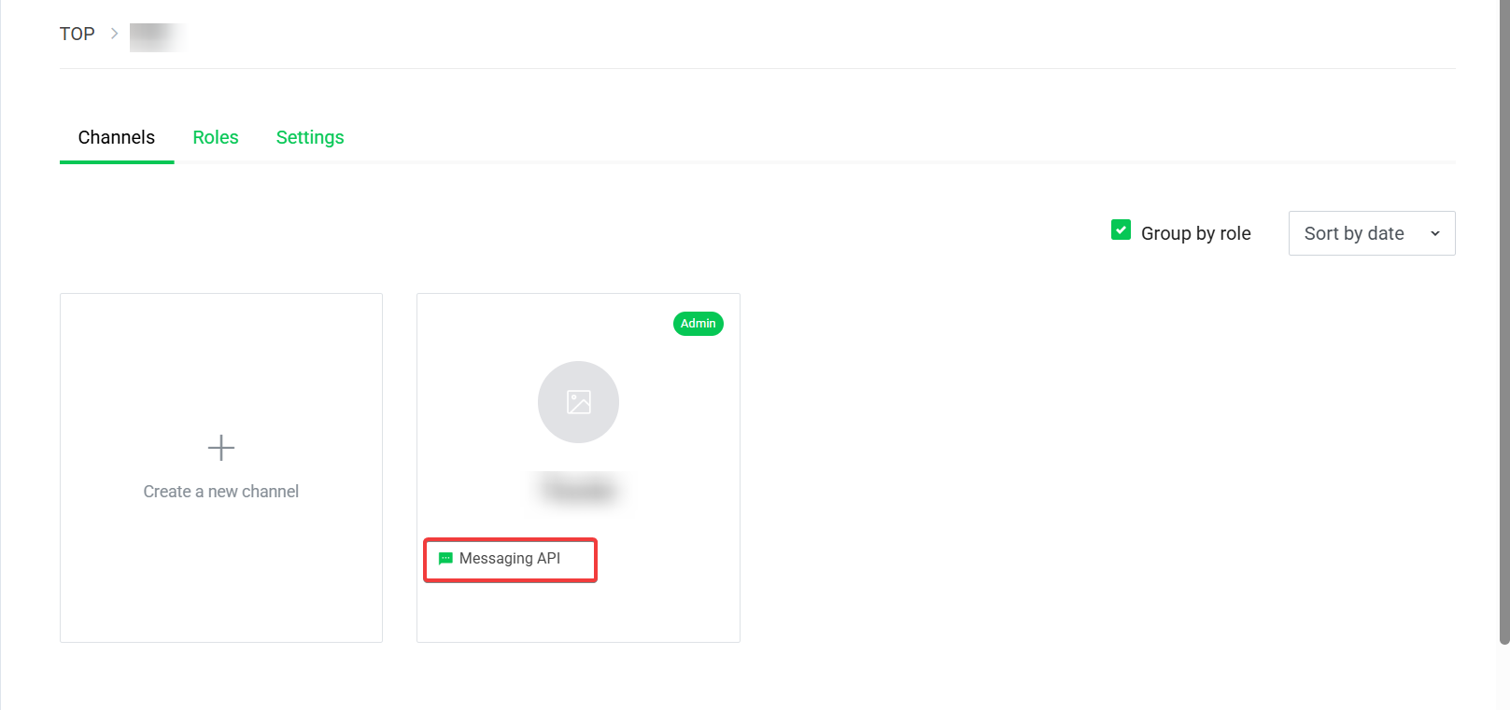Click the plus icon for a new channel
The height and width of the screenshot is (710, 1510).
pos(221,448)
